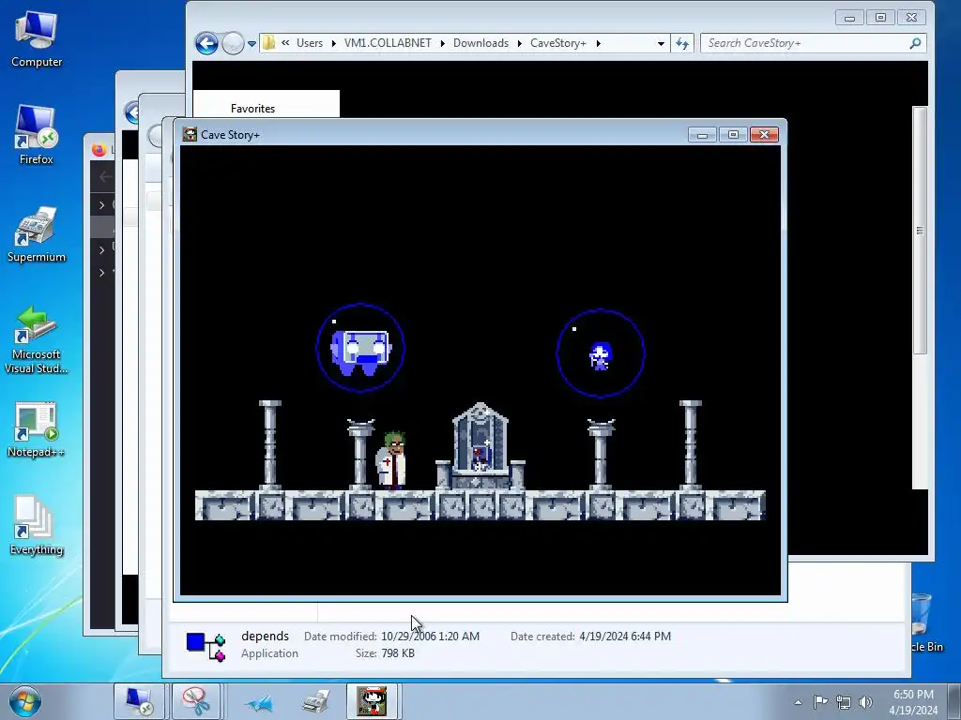Click the floating Misery bubble in game
This screenshot has width=961, height=720.
600,353
